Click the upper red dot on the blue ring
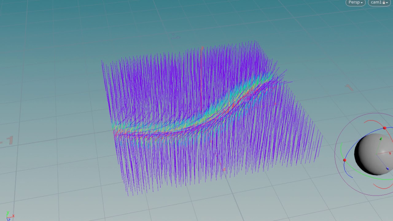 385,128
